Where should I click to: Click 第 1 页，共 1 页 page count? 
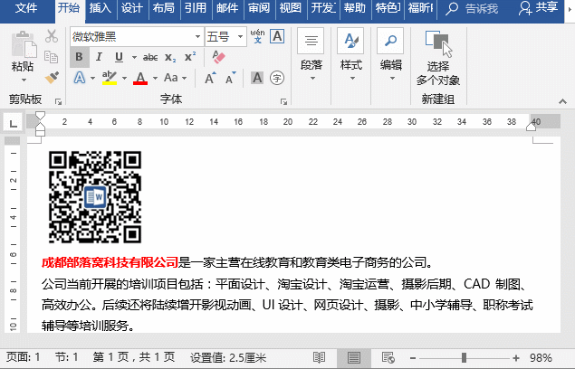click(134, 357)
